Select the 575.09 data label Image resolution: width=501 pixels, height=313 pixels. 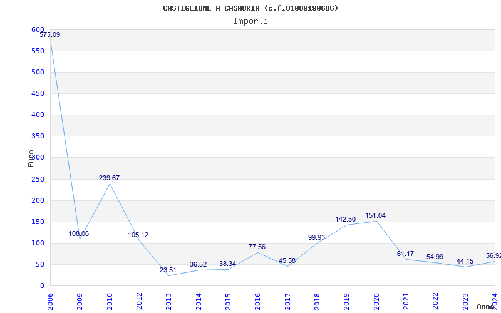[x=50, y=34]
